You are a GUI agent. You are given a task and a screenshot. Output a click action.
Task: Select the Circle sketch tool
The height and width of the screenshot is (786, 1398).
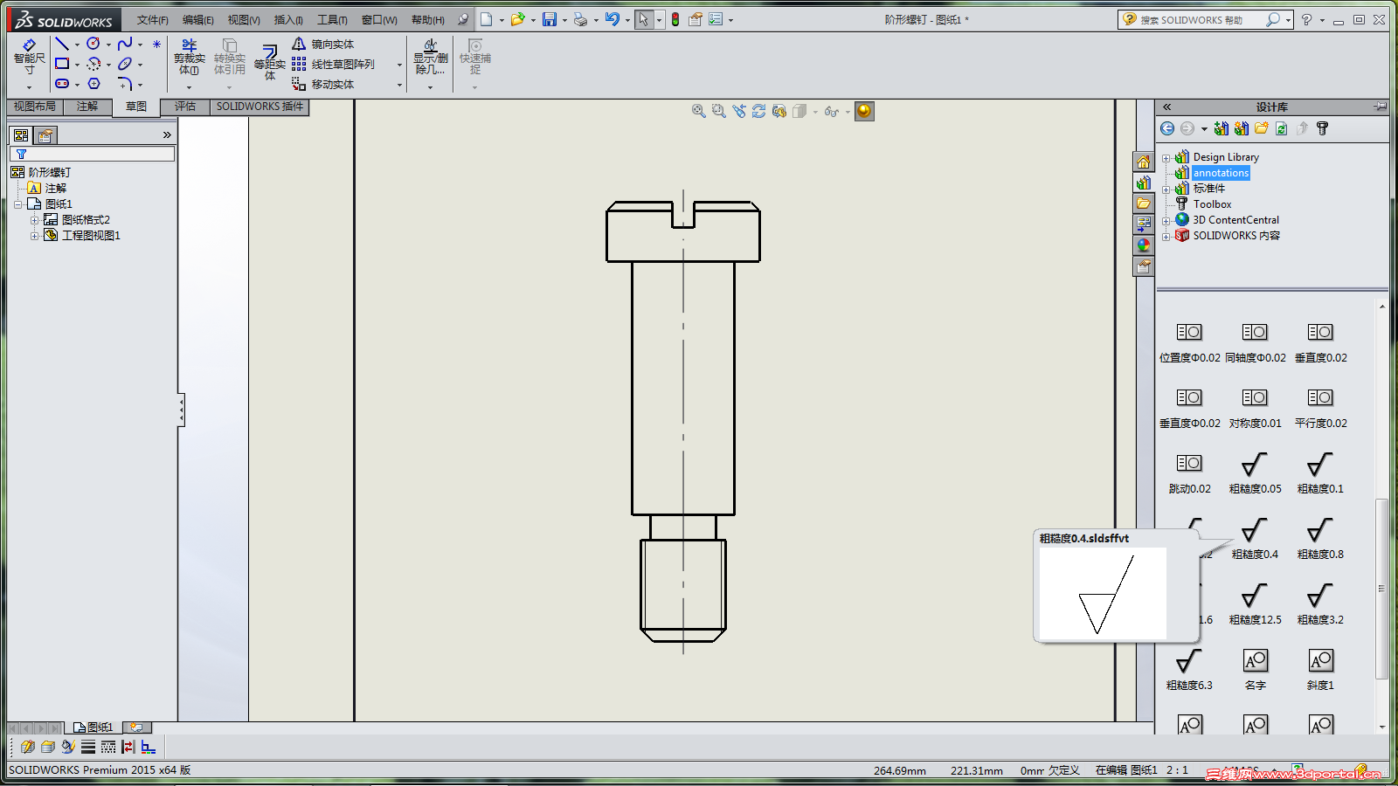coord(93,44)
